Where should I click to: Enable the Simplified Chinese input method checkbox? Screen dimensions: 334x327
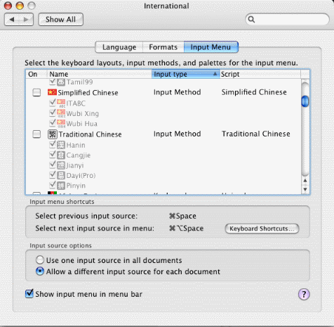(x=36, y=92)
